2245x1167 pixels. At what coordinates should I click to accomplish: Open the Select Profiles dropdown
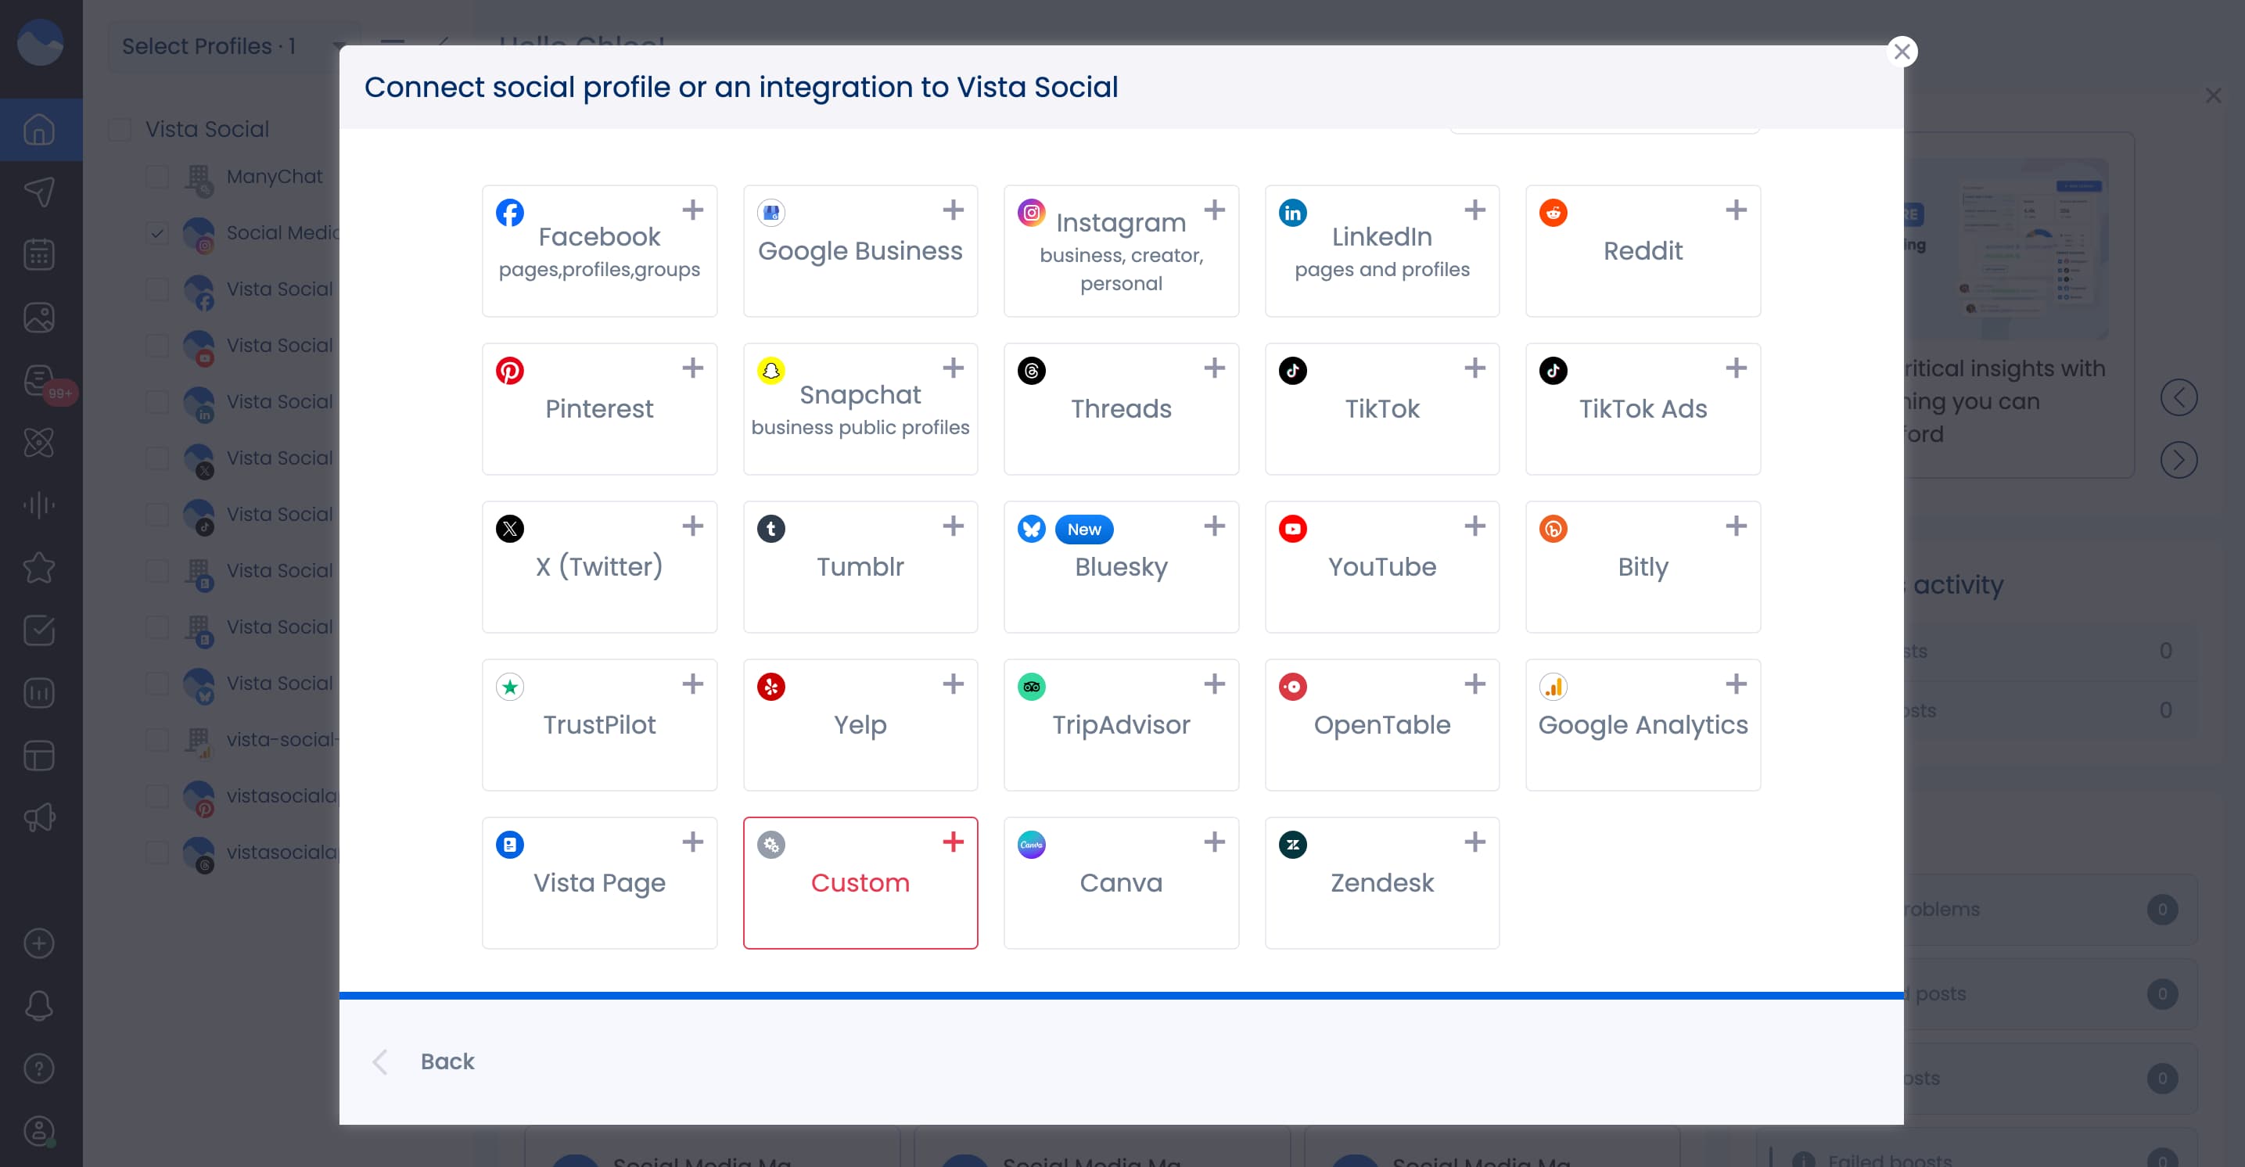231,46
